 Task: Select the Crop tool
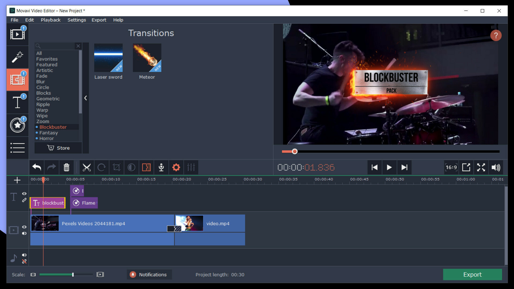pyautogui.click(x=117, y=167)
